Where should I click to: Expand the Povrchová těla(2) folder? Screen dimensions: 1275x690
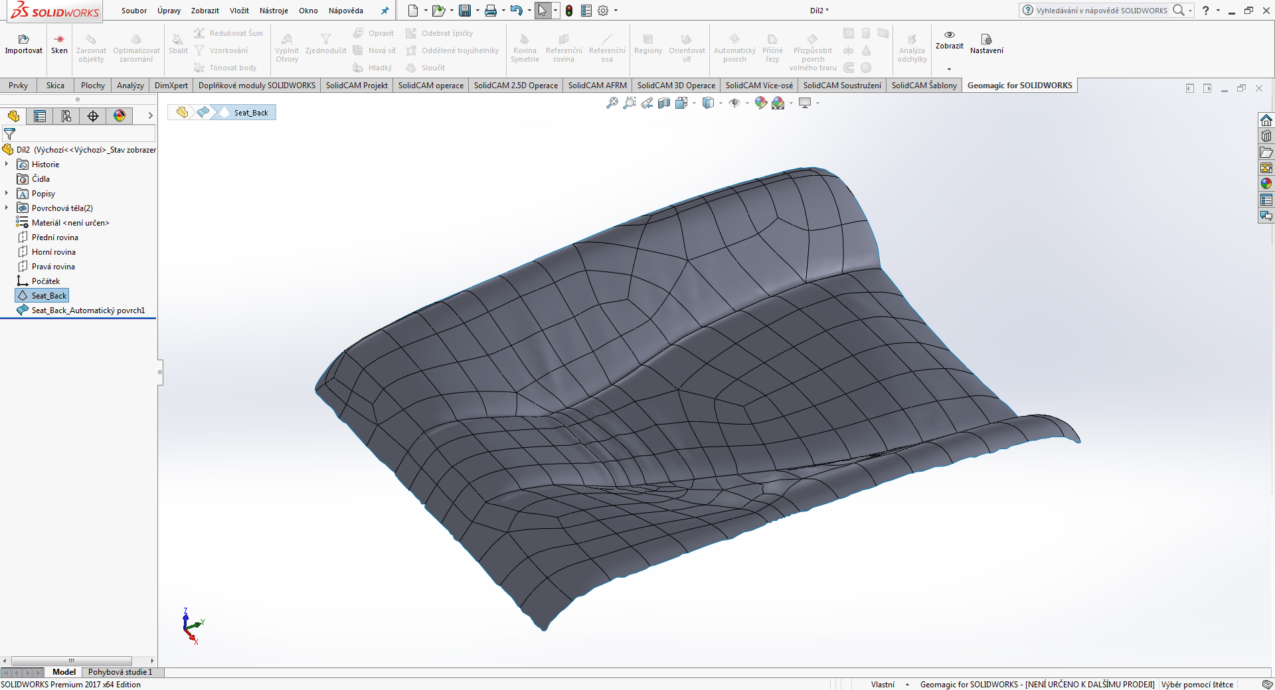point(7,208)
